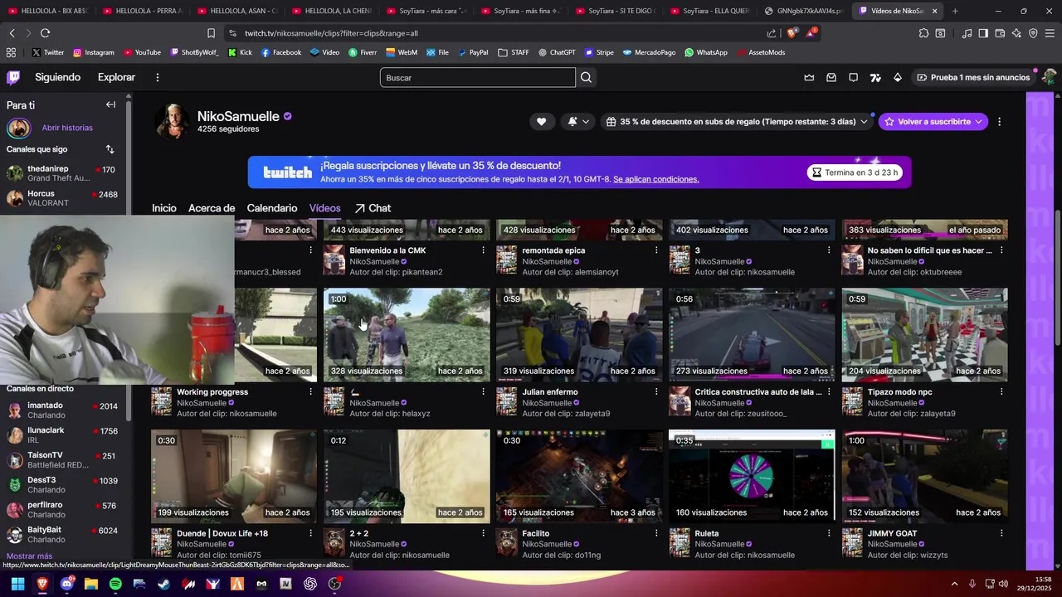This screenshot has width=1062, height=597.
Task: Go to Explorar page
Action: (116, 77)
